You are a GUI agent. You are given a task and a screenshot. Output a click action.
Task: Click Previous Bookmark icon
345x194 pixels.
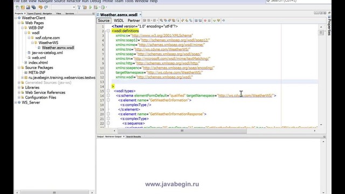183,20
